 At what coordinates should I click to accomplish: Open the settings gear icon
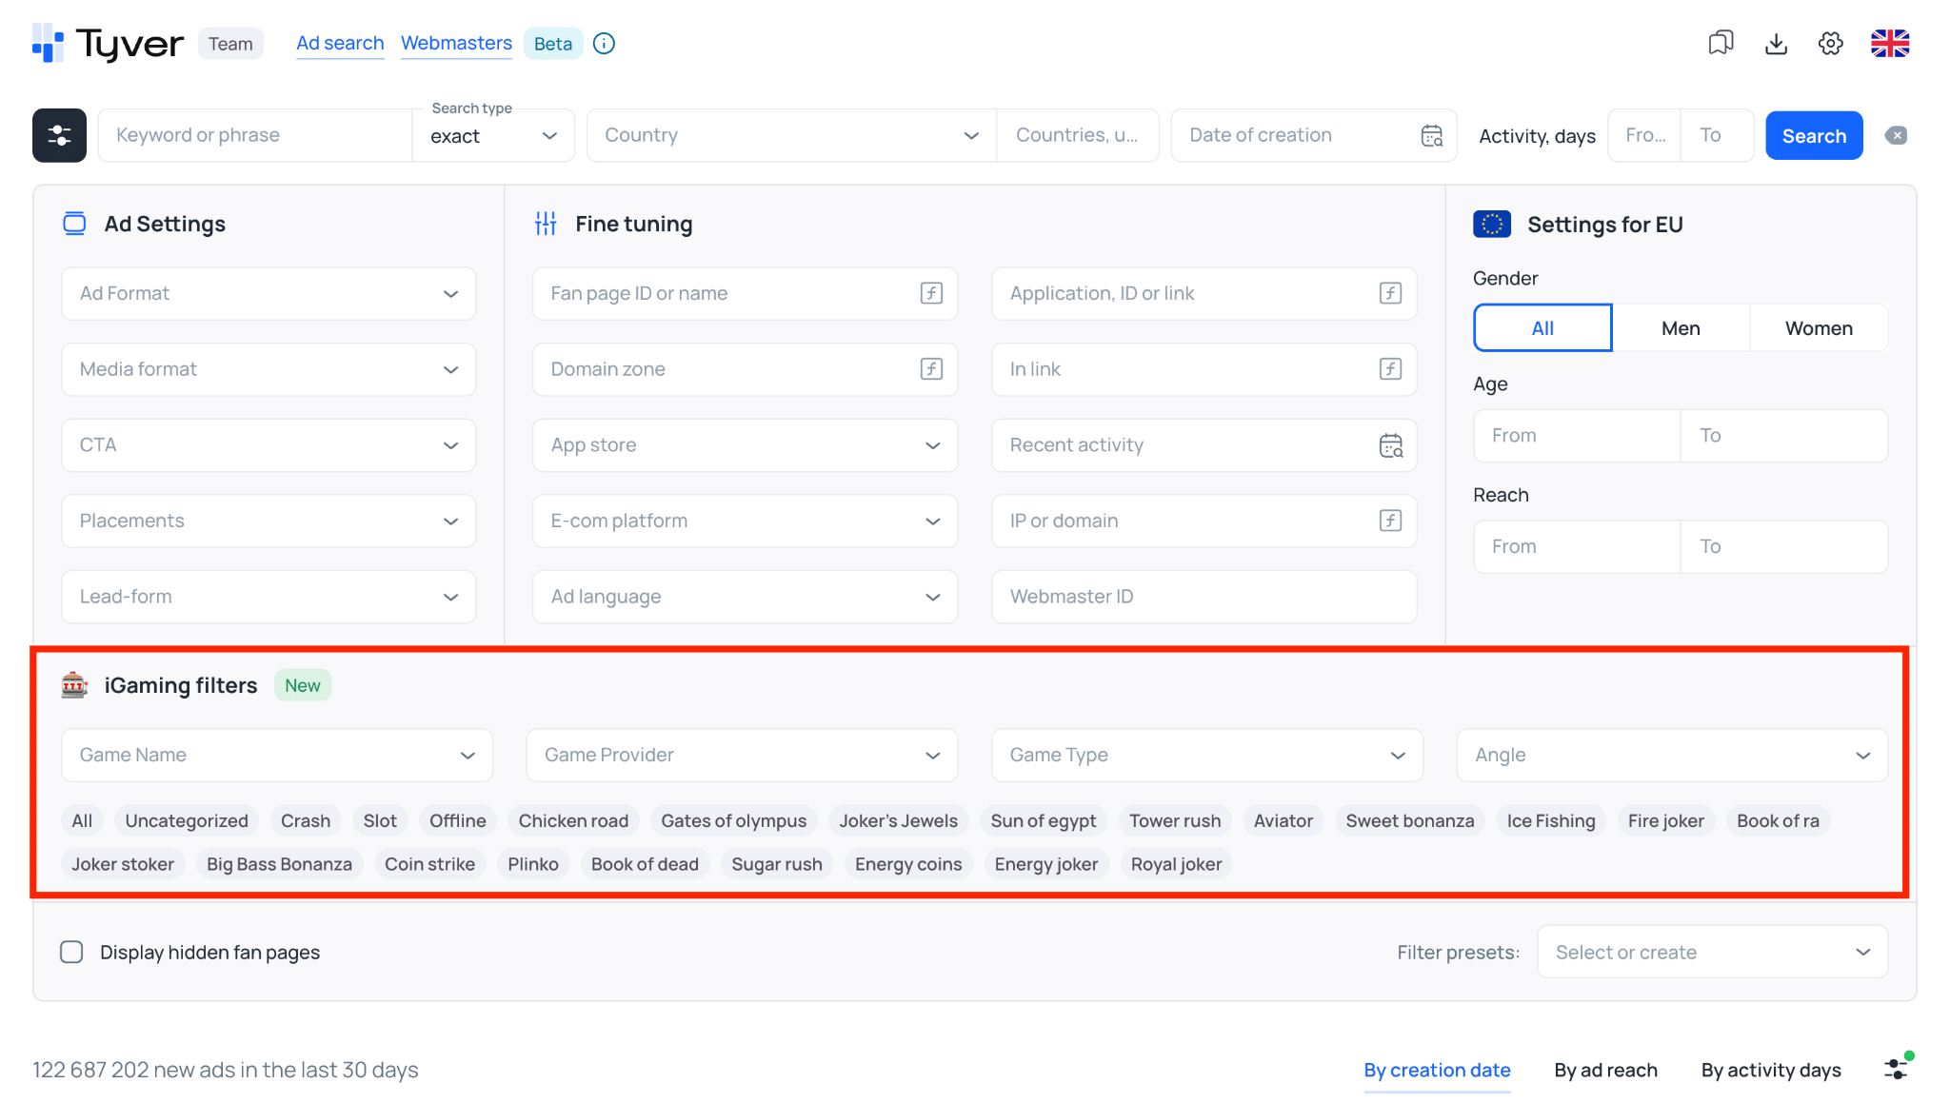[1830, 44]
